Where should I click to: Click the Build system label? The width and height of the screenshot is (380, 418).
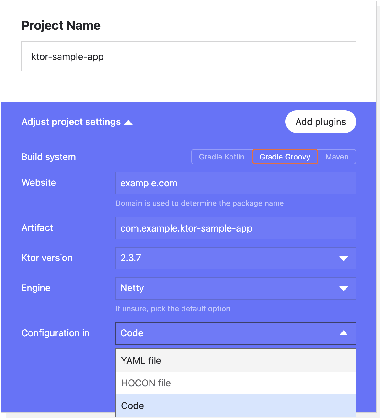pos(49,157)
